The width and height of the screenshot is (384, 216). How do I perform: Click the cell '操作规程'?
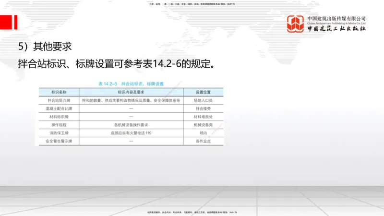(x=59, y=125)
